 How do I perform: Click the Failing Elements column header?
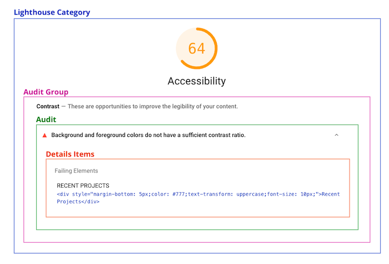coord(76,171)
